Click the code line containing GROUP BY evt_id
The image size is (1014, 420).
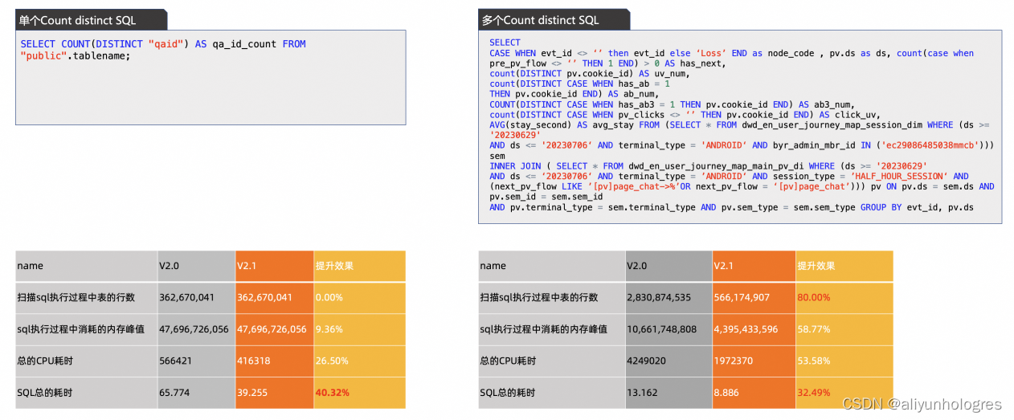[731, 207]
